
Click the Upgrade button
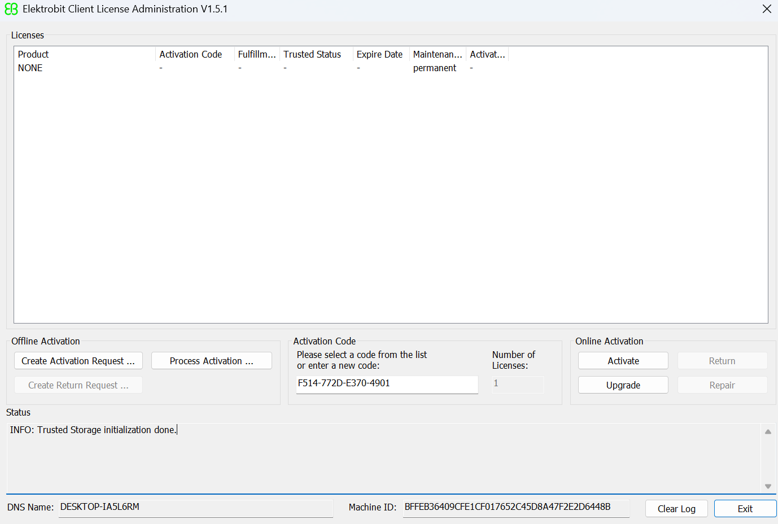(623, 385)
